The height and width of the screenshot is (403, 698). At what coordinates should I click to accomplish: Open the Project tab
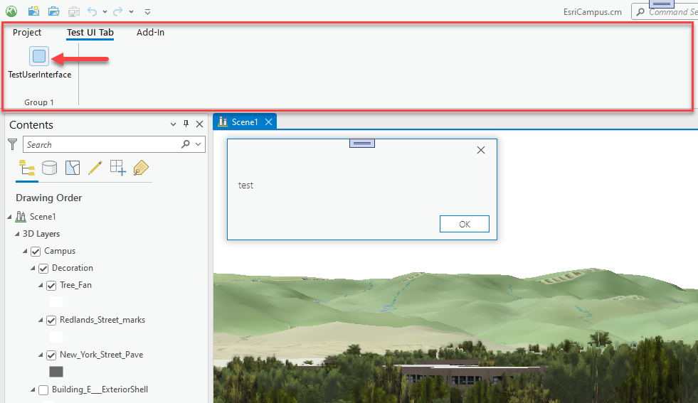(x=27, y=33)
